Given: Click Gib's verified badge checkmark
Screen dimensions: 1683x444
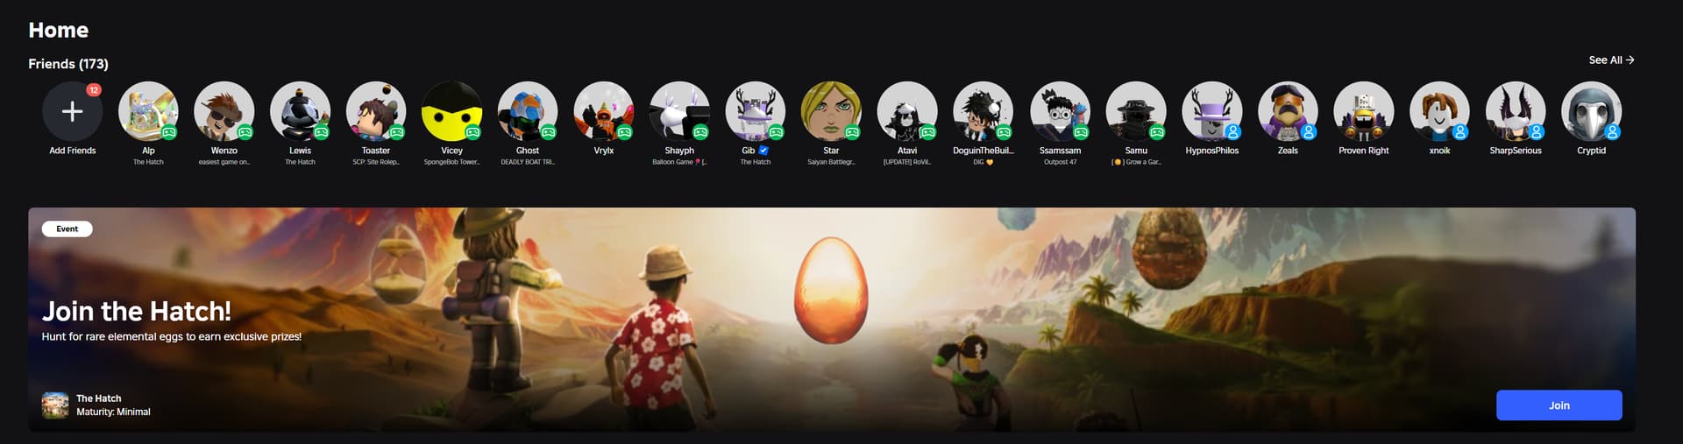Looking at the screenshot, I should [763, 151].
